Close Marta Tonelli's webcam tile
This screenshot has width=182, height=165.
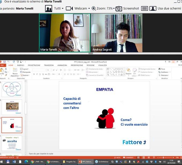pyautogui.click(x=88, y=16)
